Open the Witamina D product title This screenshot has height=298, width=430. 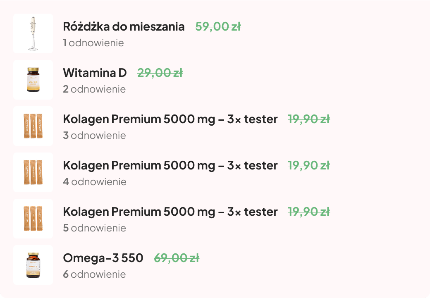point(95,73)
